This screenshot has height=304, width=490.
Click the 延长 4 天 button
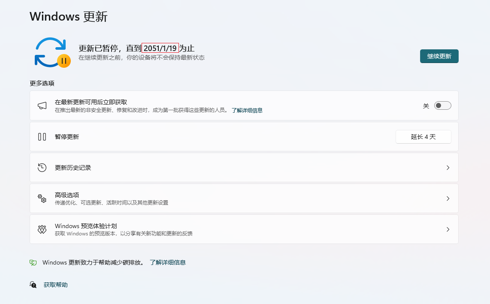[423, 137]
